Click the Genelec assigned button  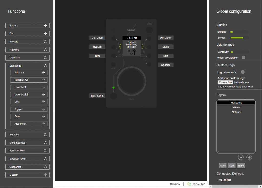point(166,65)
